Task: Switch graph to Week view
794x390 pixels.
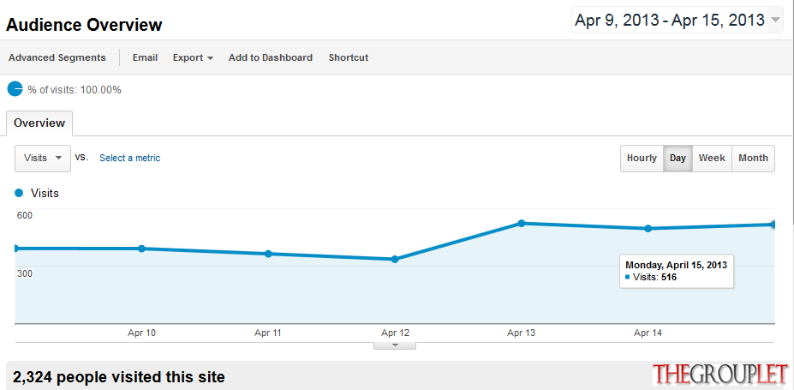Action: pyautogui.click(x=712, y=158)
